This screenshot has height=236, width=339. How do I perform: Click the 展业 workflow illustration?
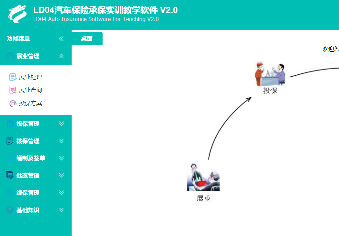pos(203,177)
